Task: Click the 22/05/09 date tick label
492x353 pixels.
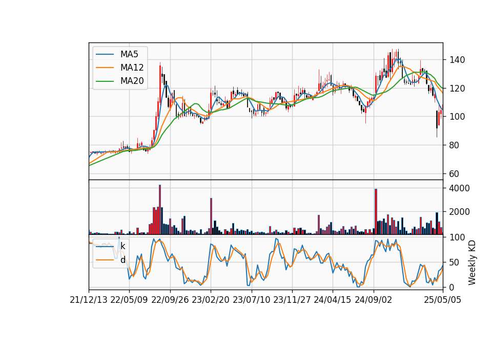Action: pos(129,300)
